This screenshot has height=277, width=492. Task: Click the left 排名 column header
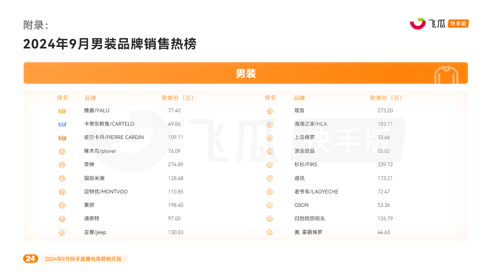(63, 98)
